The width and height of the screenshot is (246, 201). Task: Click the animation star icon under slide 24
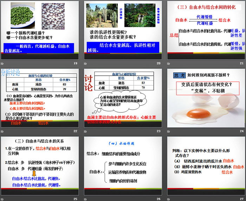click(x=168, y=131)
